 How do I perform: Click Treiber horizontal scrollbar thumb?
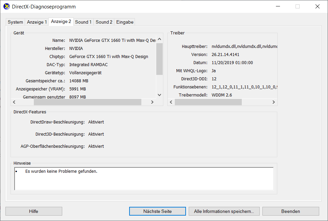[x=208, y=102]
